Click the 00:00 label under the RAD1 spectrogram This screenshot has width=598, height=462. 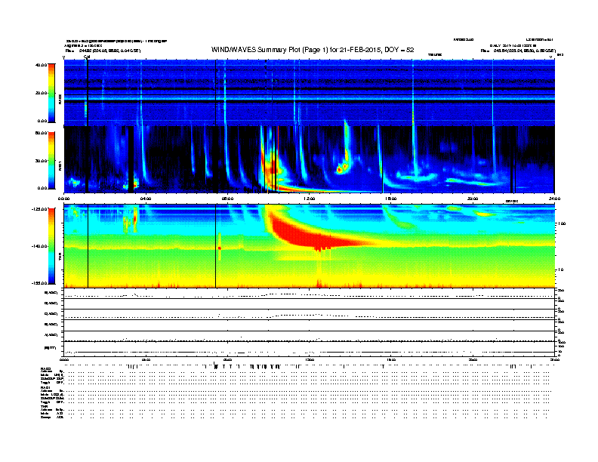pyautogui.click(x=63, y=199)
